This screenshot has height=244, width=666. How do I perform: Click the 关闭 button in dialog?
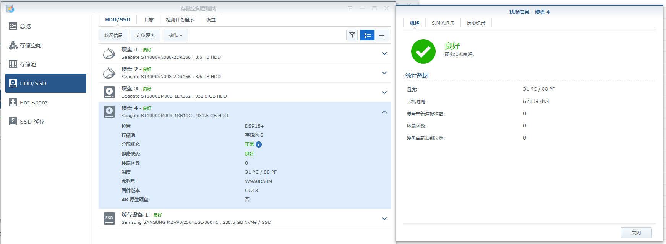point(636,233)
